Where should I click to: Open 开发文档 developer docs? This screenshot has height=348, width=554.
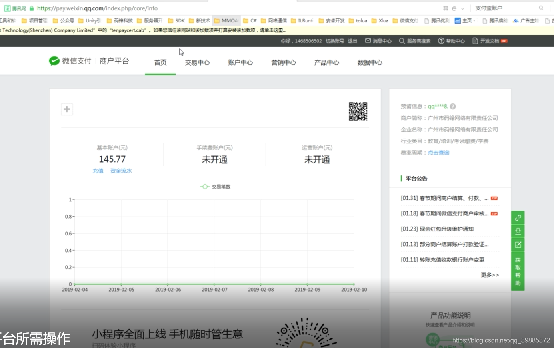click(x=490, y=41)
